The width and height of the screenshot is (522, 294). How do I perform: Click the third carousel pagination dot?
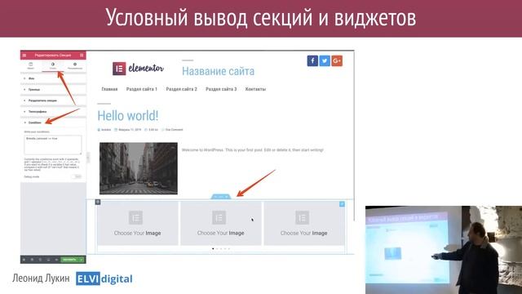pos(221,248)
